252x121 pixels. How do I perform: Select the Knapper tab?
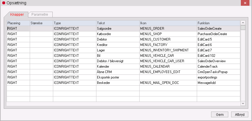tap(17, 14)
